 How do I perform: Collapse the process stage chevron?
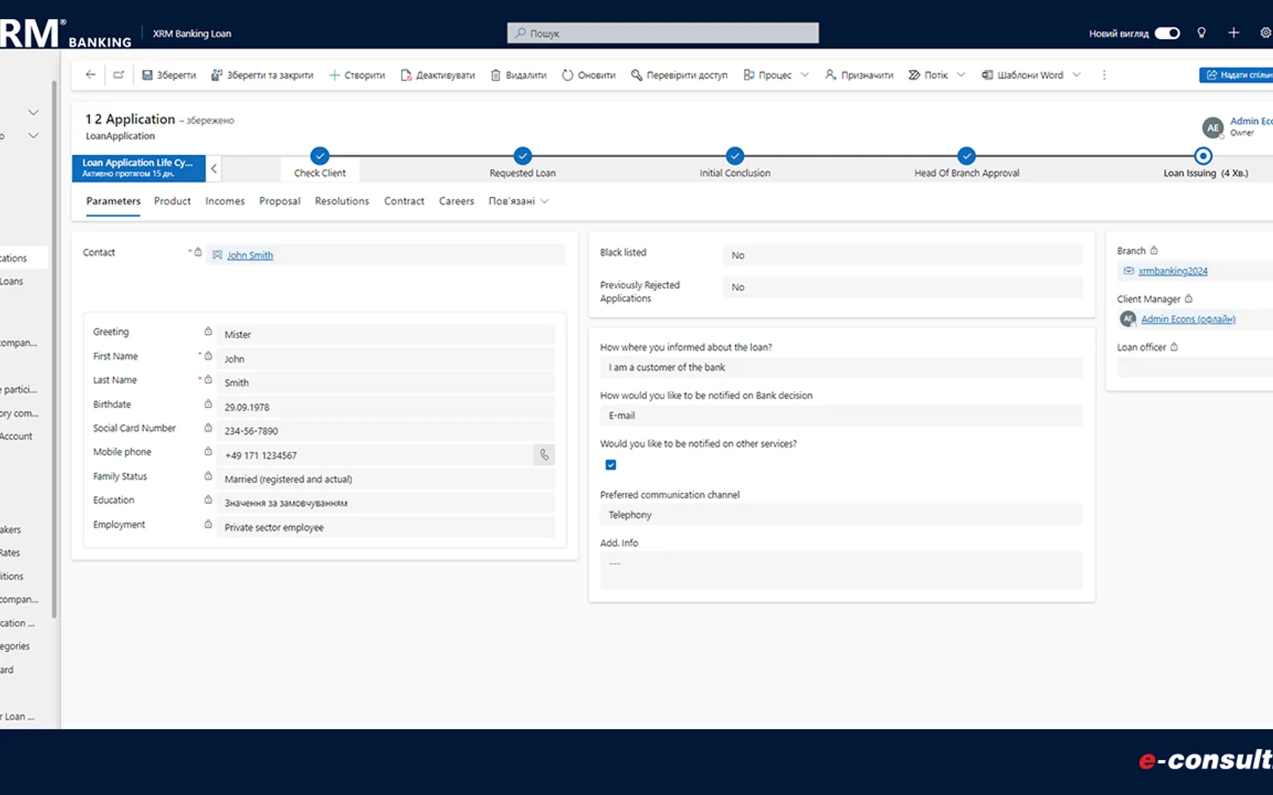click(214, 169)
